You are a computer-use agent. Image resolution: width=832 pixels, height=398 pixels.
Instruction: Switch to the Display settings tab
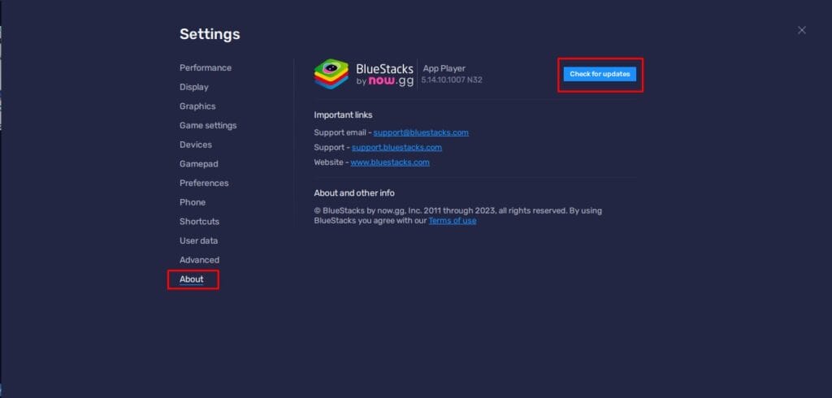(x=193, y=87)
